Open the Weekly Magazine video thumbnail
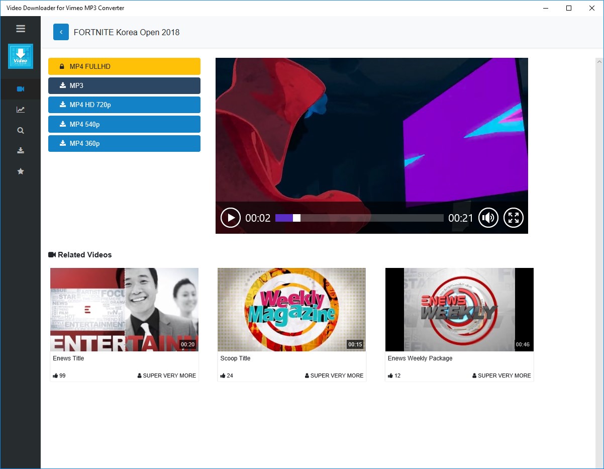This screenshot has height=469, width=604. tap(292, 310)
